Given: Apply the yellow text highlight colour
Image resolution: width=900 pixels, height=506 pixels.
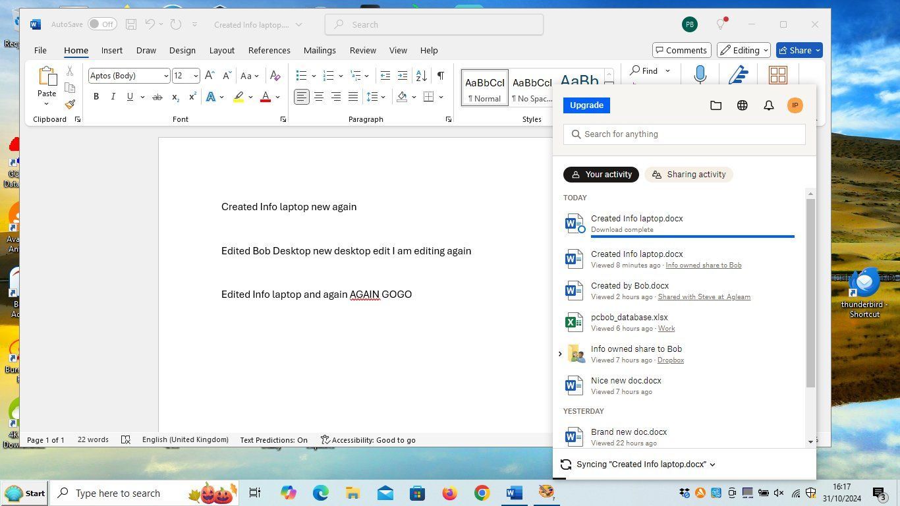Looking at the screenshot, I should pyautogui.click(x=239, y=97).
